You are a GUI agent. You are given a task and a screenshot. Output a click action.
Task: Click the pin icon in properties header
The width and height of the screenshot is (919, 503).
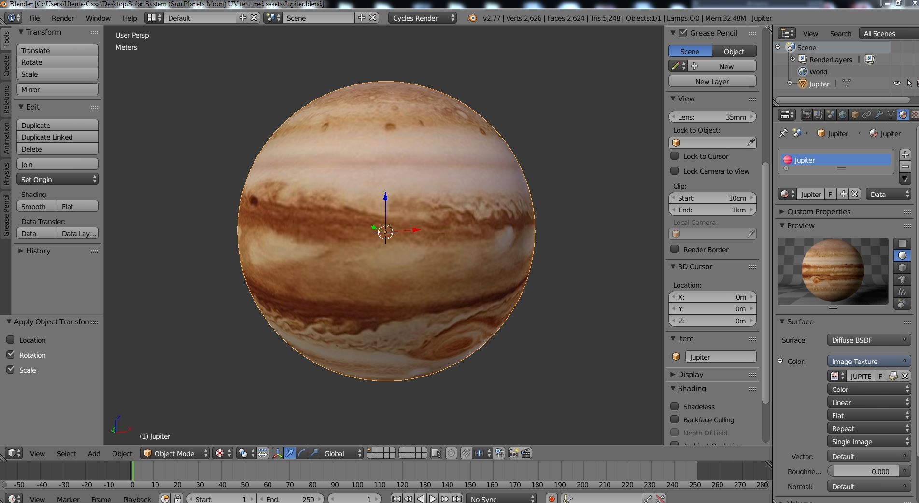pos(783,133)
